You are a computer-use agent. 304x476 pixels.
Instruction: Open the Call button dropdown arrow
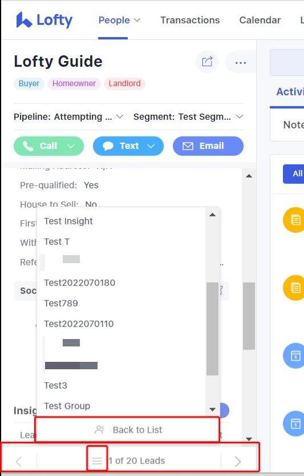[71, 146]
